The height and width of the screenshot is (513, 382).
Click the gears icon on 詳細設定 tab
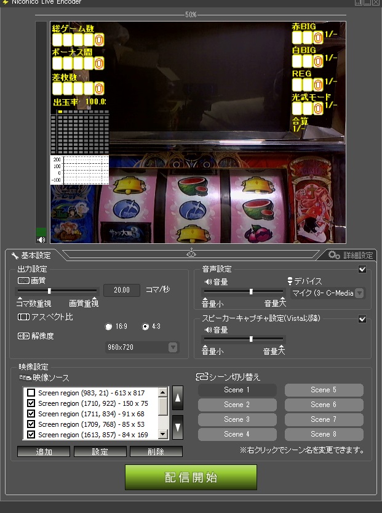334,255
